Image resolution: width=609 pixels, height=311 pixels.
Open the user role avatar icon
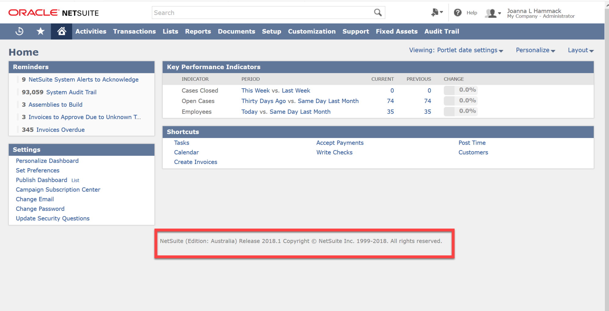[493, 13]
